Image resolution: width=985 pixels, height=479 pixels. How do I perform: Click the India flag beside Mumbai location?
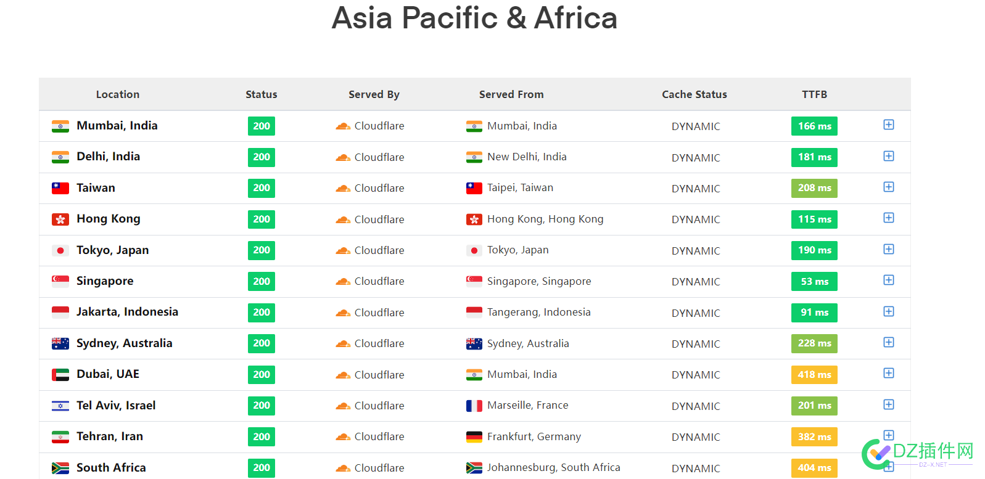(60, 126)
